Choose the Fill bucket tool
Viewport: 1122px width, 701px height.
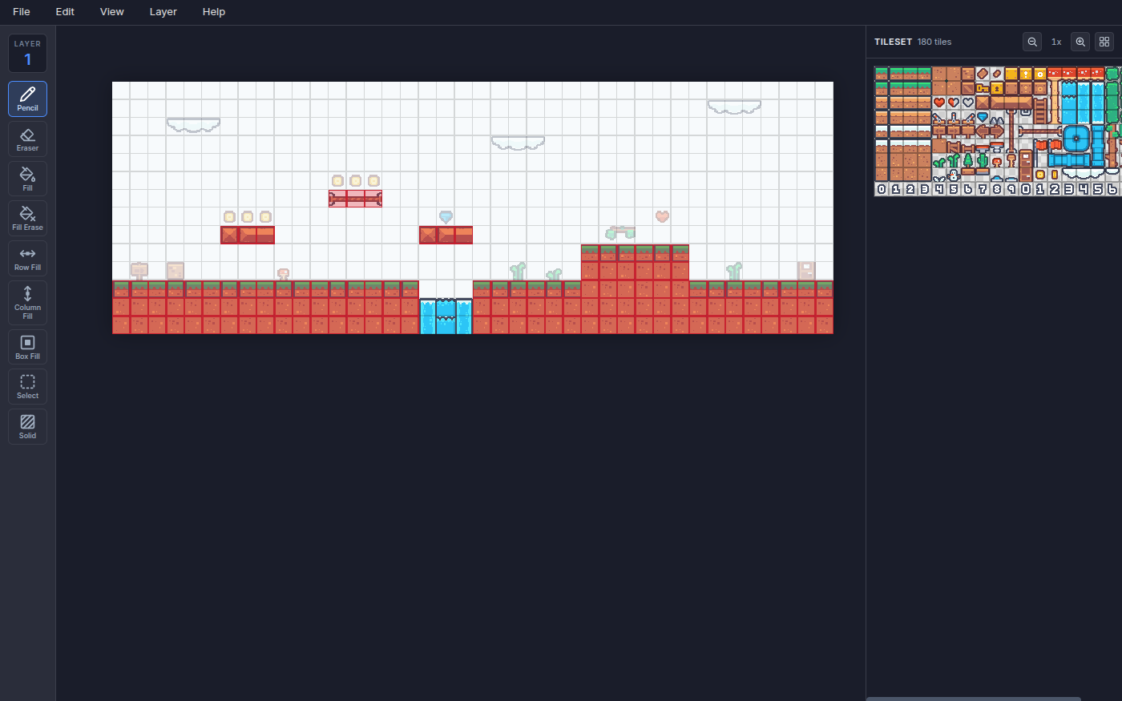27,179
